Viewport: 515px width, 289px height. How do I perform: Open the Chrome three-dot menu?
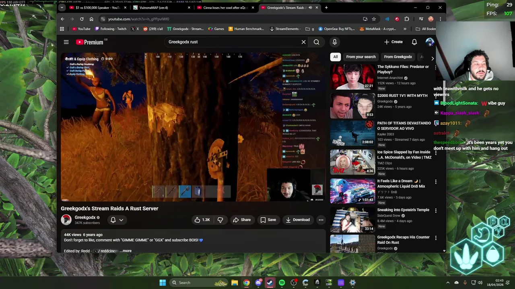click(440, 19)
